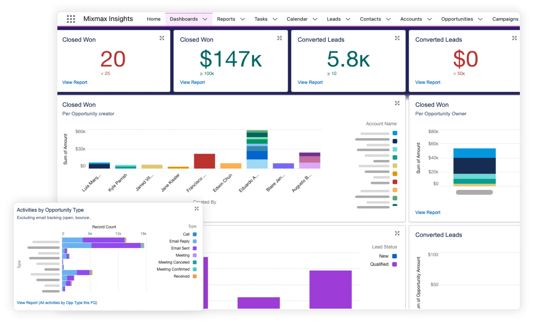Viewport: 557px width, 324px height.
Task: Click the red Francisco bar in chart
Action: pyautogui.click(x=205, y=161)
